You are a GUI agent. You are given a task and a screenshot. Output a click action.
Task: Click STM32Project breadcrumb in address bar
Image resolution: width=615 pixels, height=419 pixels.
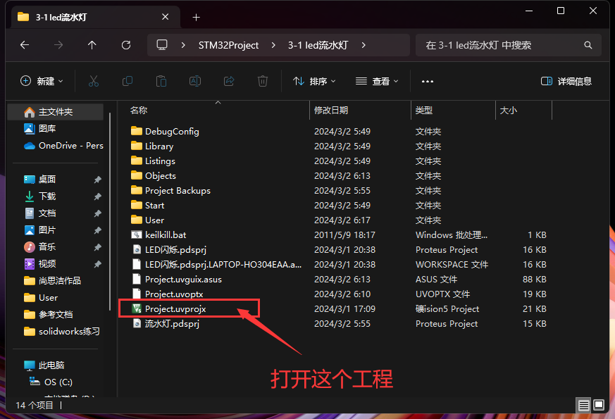[x=228, y=45]
